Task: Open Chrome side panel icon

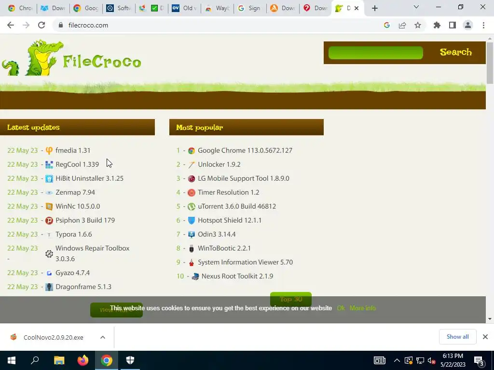Action: [453, 25]
